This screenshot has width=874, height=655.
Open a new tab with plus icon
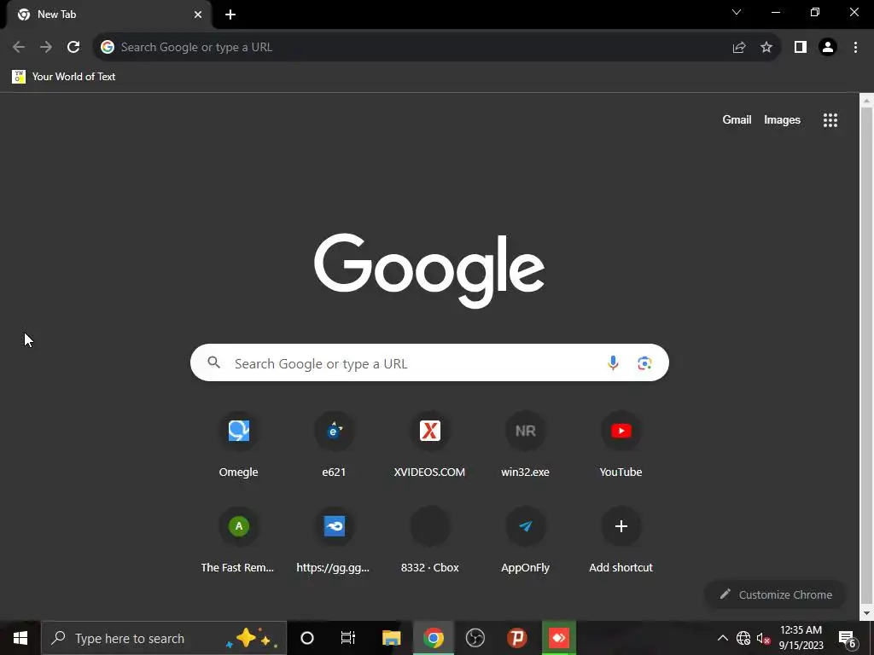coord(230,14)
